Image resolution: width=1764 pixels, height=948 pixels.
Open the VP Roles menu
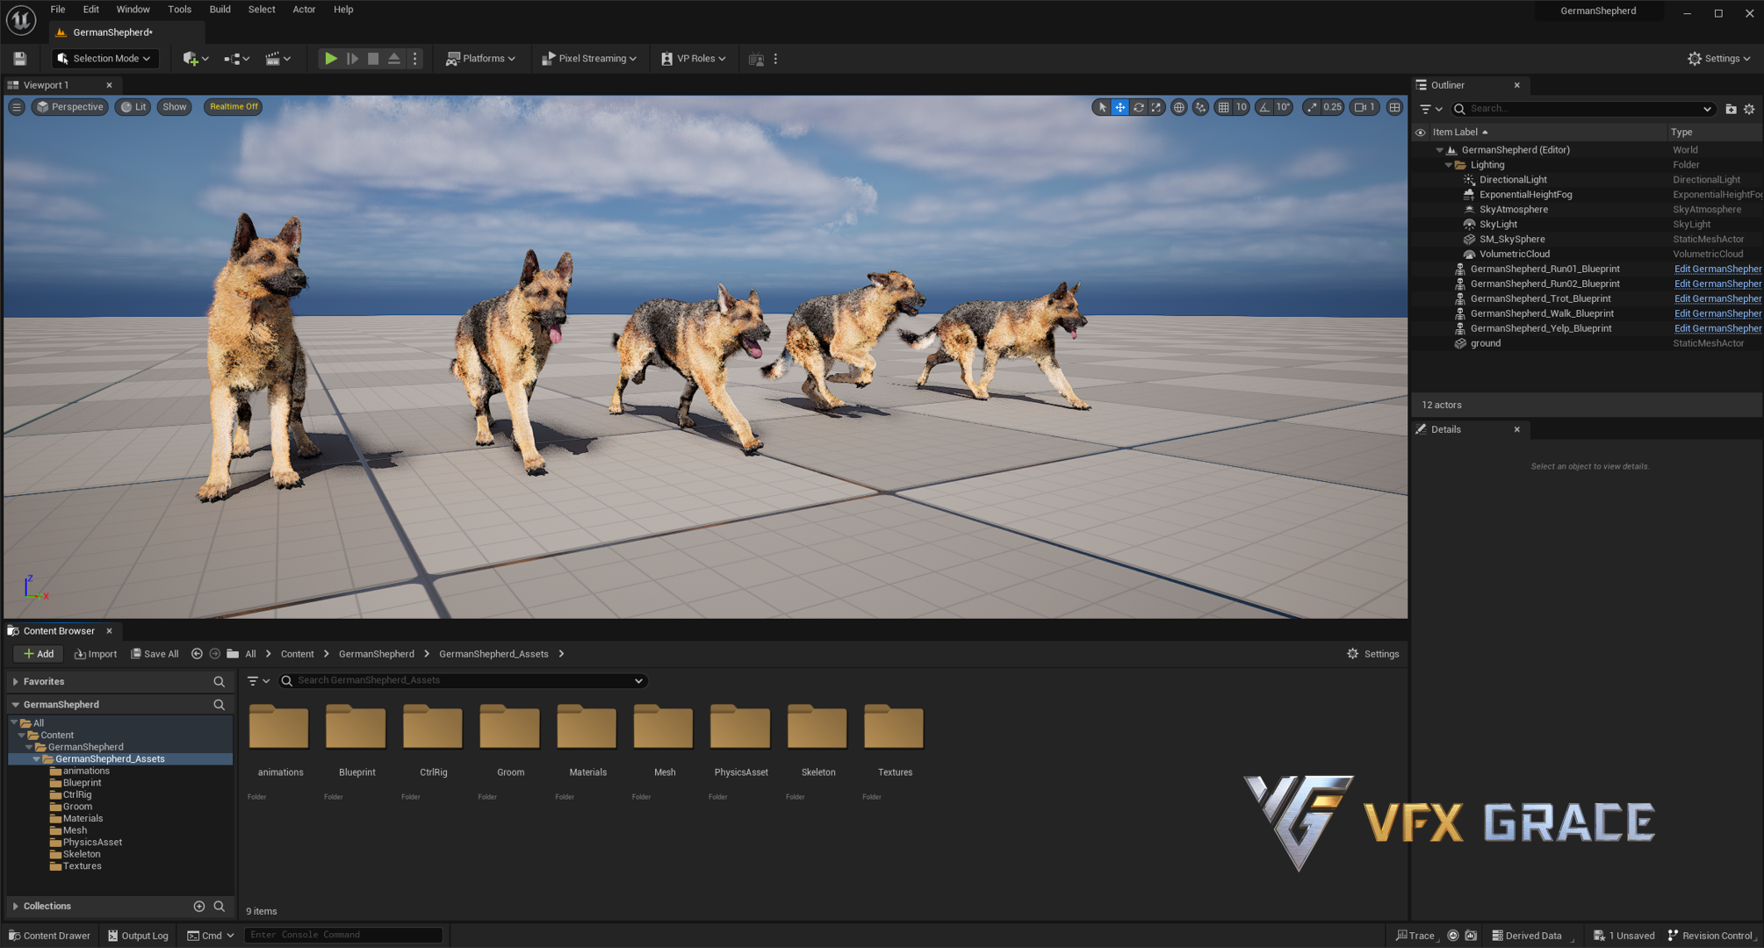694,59
